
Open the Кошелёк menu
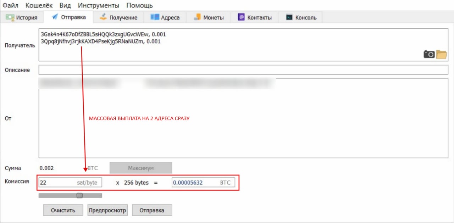point(39,5)
